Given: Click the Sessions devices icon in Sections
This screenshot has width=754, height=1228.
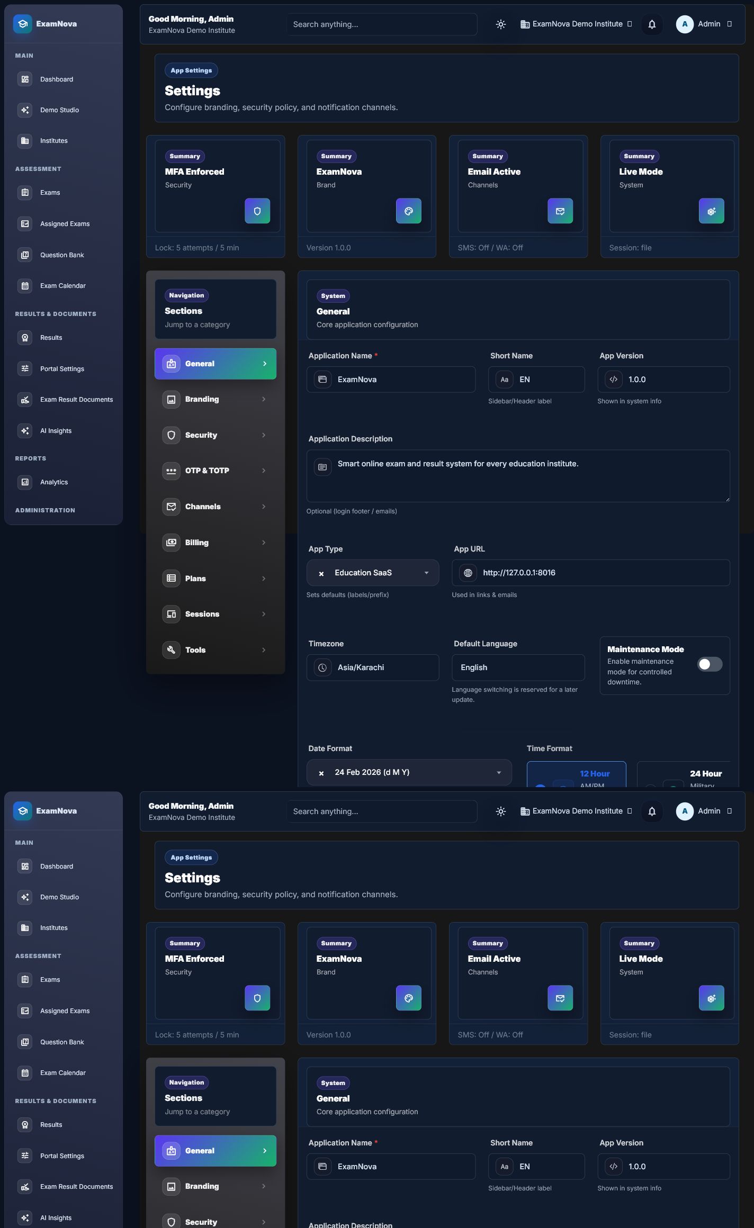Looking at the screenshot, I should (x=171, y=614).
